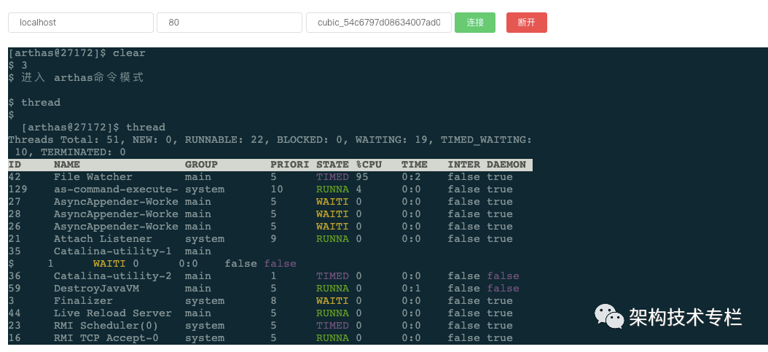Image resolution: width=768 pixels, height=352 pixels.
Task: Click the 0:2 time of File Watcher
Action: click(412, 177)
